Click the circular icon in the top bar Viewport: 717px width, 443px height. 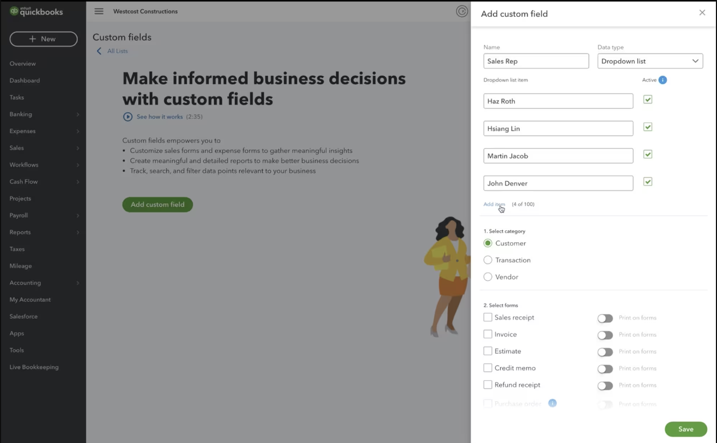tap(462, 11)
